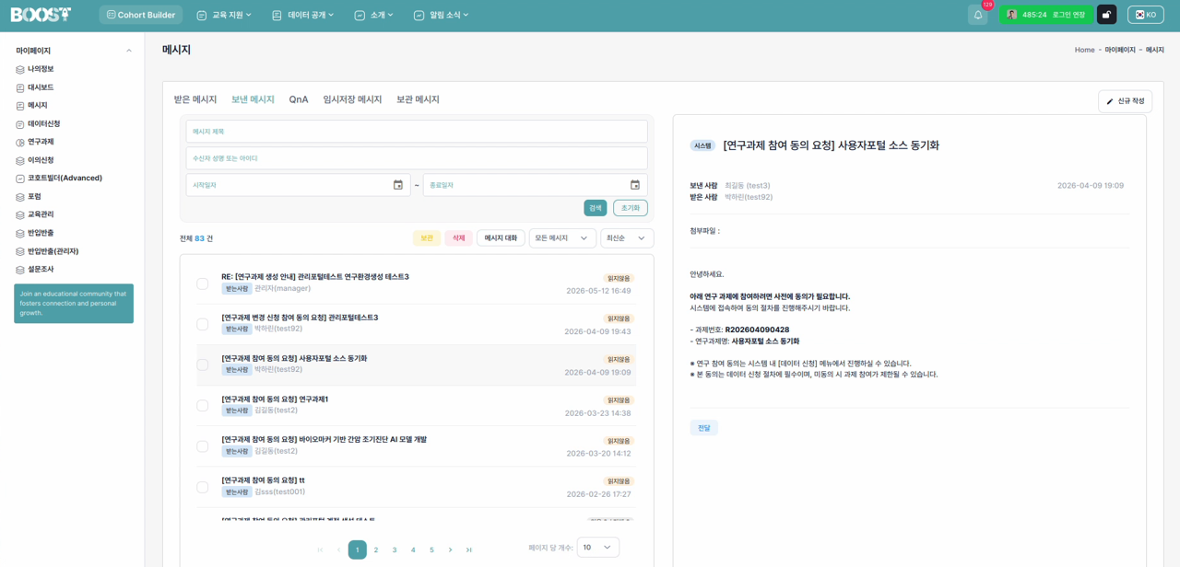Click the 반입반출(관리자) sidebar icon

point(20,252)
